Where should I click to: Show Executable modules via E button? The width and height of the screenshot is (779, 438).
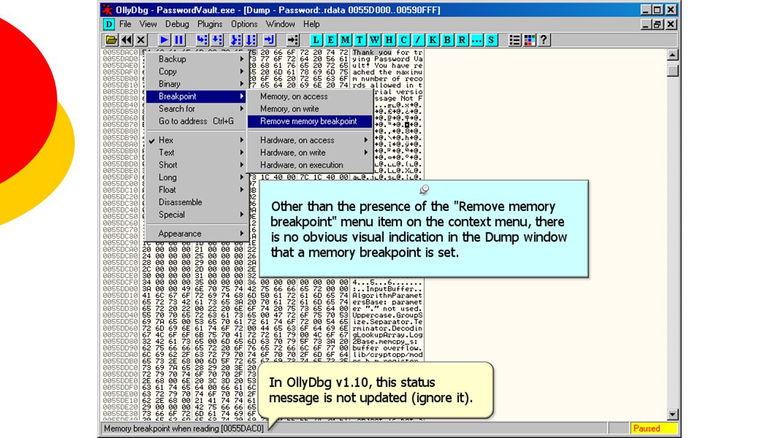pos(330,40)
